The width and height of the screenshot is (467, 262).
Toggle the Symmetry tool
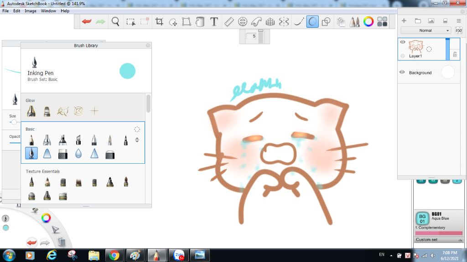click(x=284, y=22)
